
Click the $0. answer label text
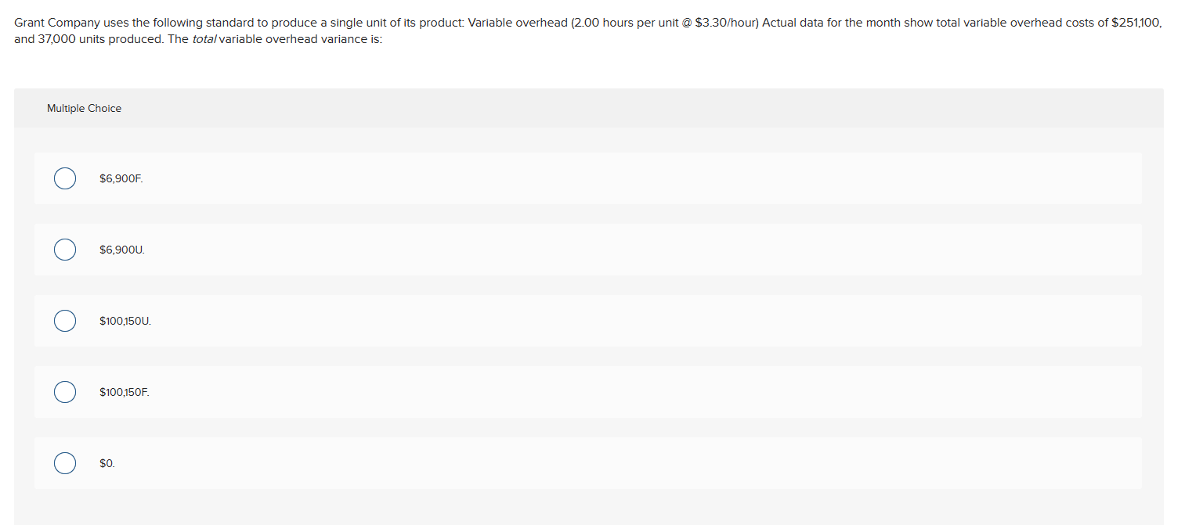pos(106,463)
